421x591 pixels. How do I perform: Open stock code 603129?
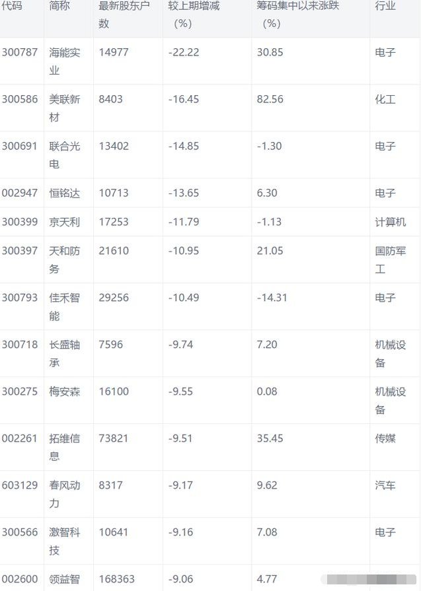click(20, 485)
